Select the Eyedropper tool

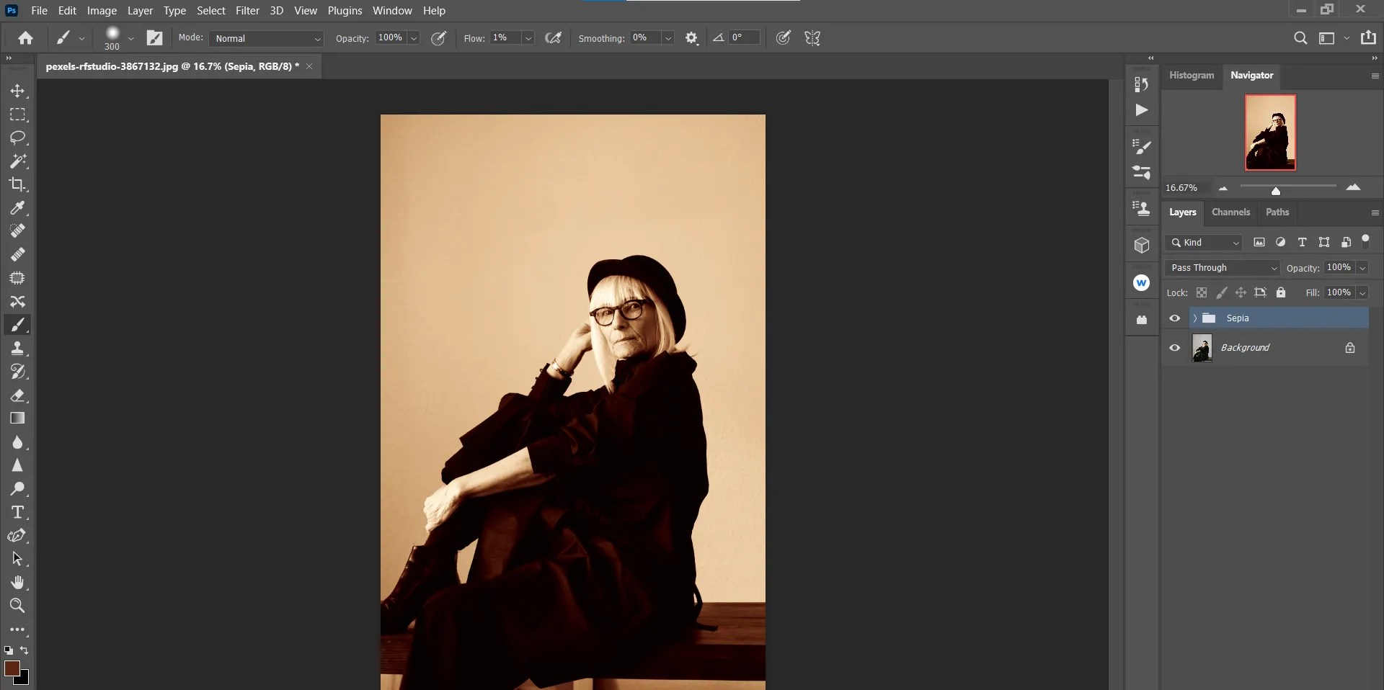pyautogui.click(x=18, y=208)
